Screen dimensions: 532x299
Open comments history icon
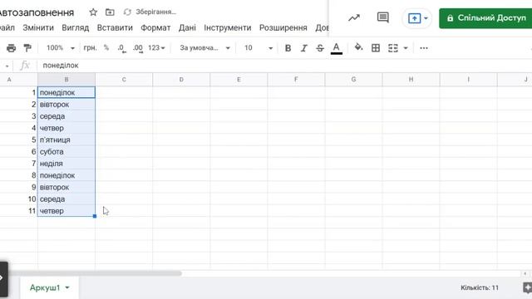[382, 17]
